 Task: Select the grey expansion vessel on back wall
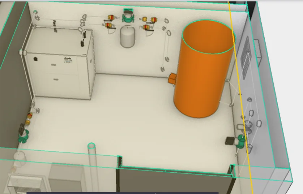point(127,37)
